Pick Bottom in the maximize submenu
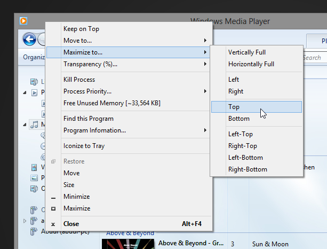Viewport: 327px width, 249px height. click(x=257, y=119)
